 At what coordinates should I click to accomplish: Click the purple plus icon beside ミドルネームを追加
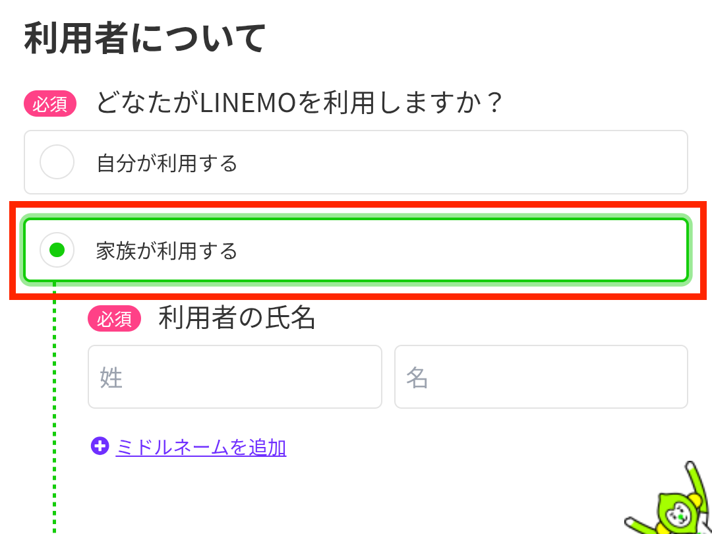(99, 448)
